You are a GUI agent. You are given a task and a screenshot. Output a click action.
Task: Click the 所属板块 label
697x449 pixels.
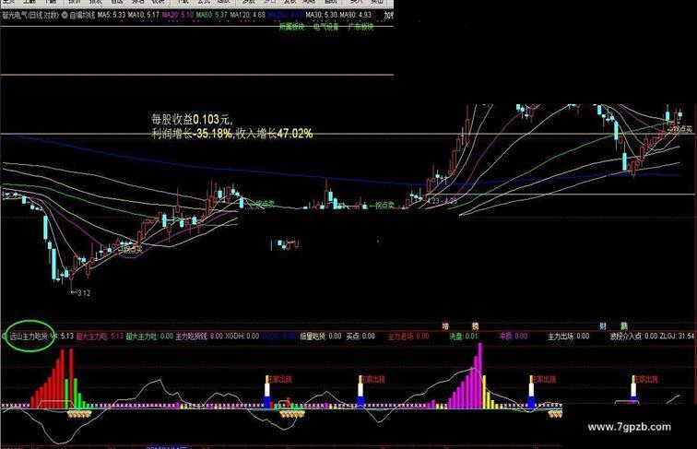click(292, 27)
